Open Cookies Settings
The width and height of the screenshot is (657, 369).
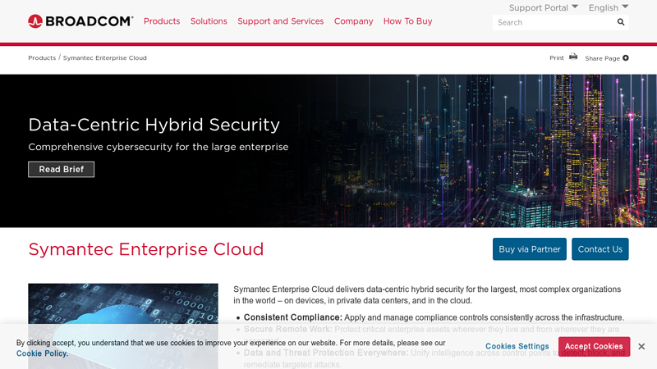click(517, 346)
